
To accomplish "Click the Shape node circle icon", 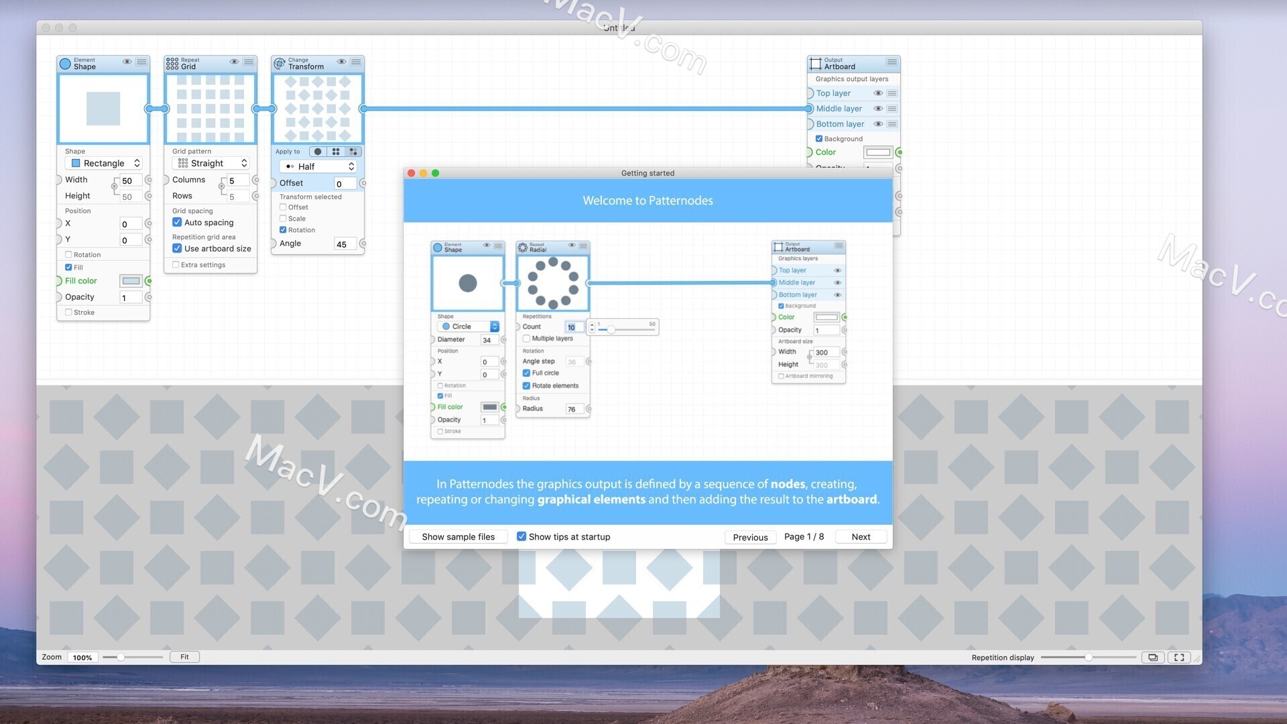I will coord(65,64).
